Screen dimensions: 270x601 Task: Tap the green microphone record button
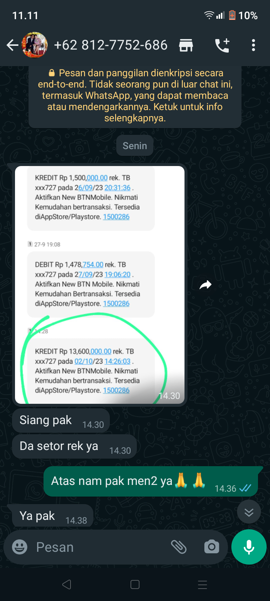249,547
